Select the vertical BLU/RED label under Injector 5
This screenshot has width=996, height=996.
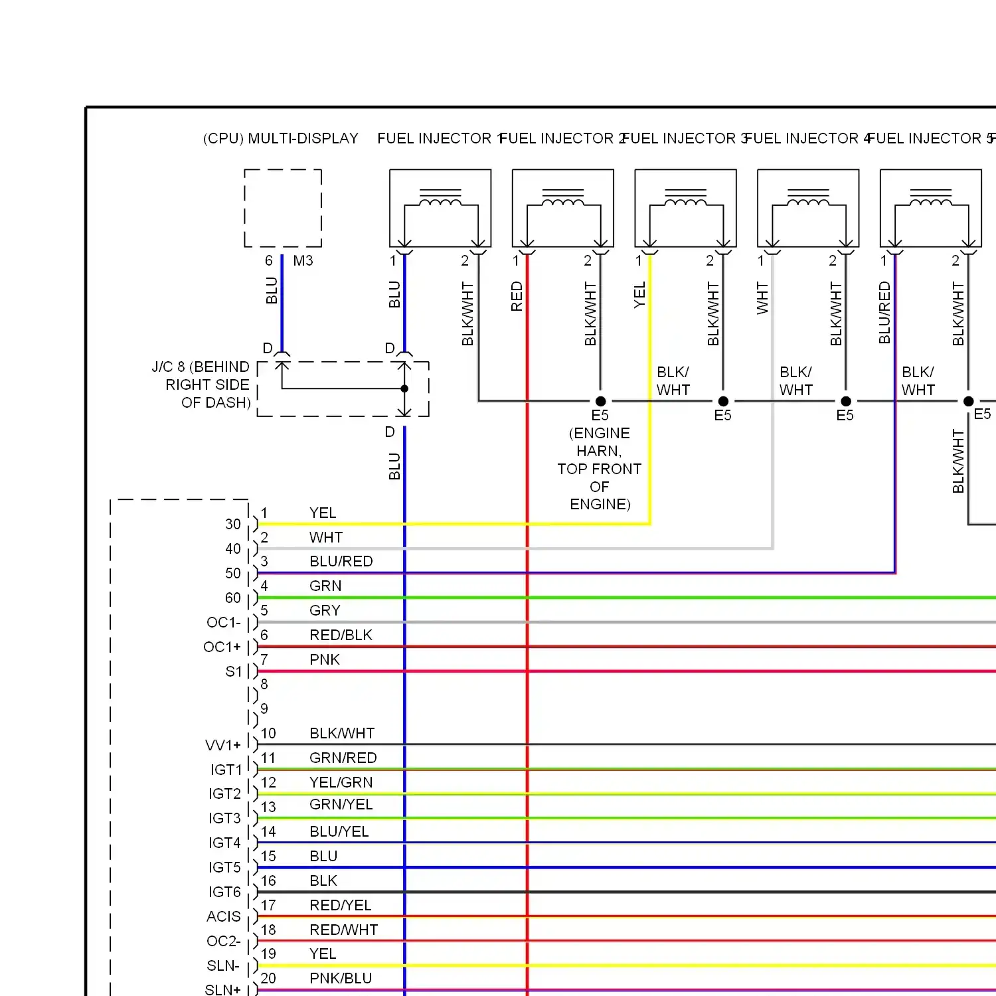click(884, 313)
